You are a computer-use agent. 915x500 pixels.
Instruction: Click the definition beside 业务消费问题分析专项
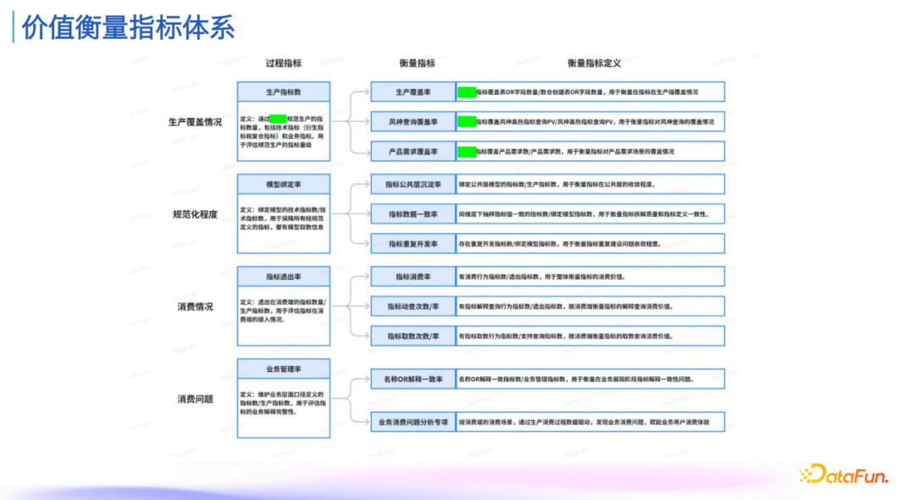coord(590,422)
